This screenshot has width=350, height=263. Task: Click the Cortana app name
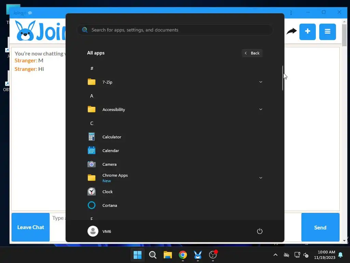(x=110, y=205)
